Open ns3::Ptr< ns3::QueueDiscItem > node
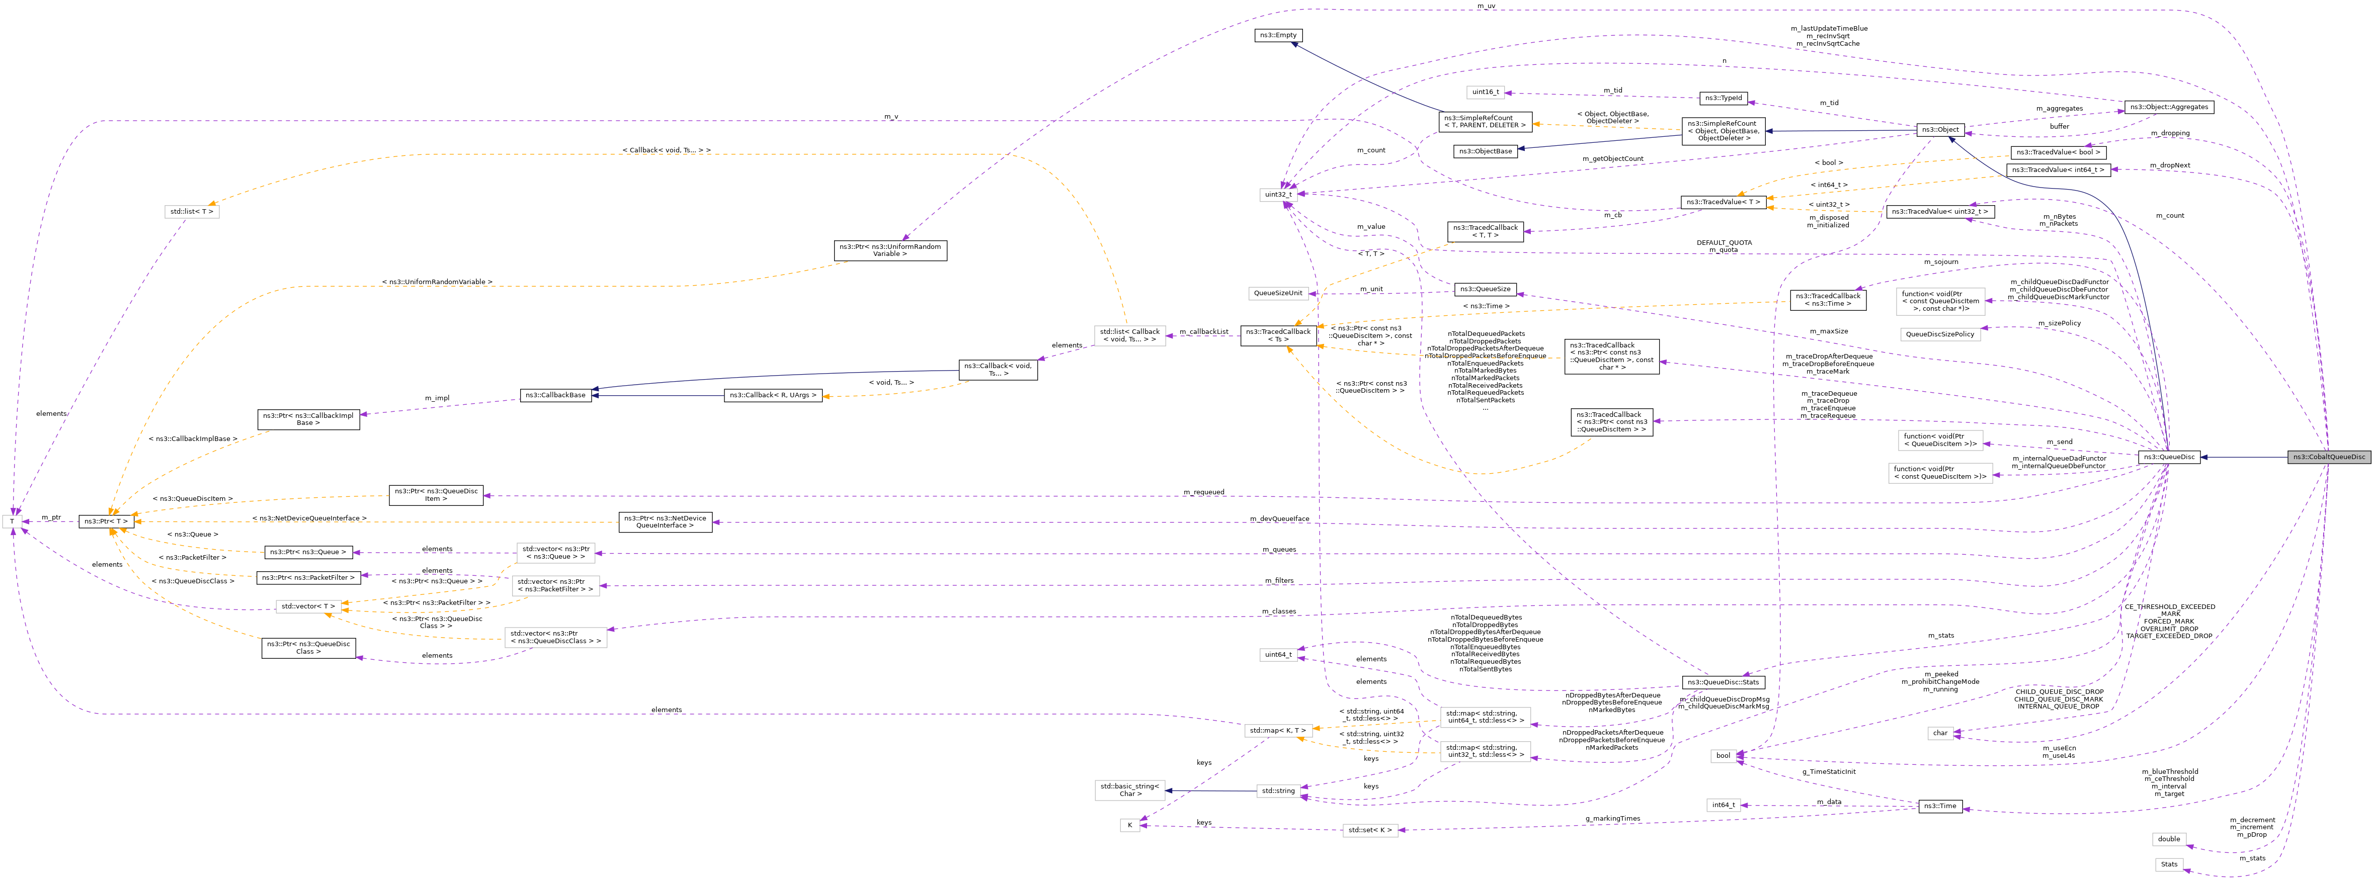The image size is (2374, 880). tap(436, 495)
